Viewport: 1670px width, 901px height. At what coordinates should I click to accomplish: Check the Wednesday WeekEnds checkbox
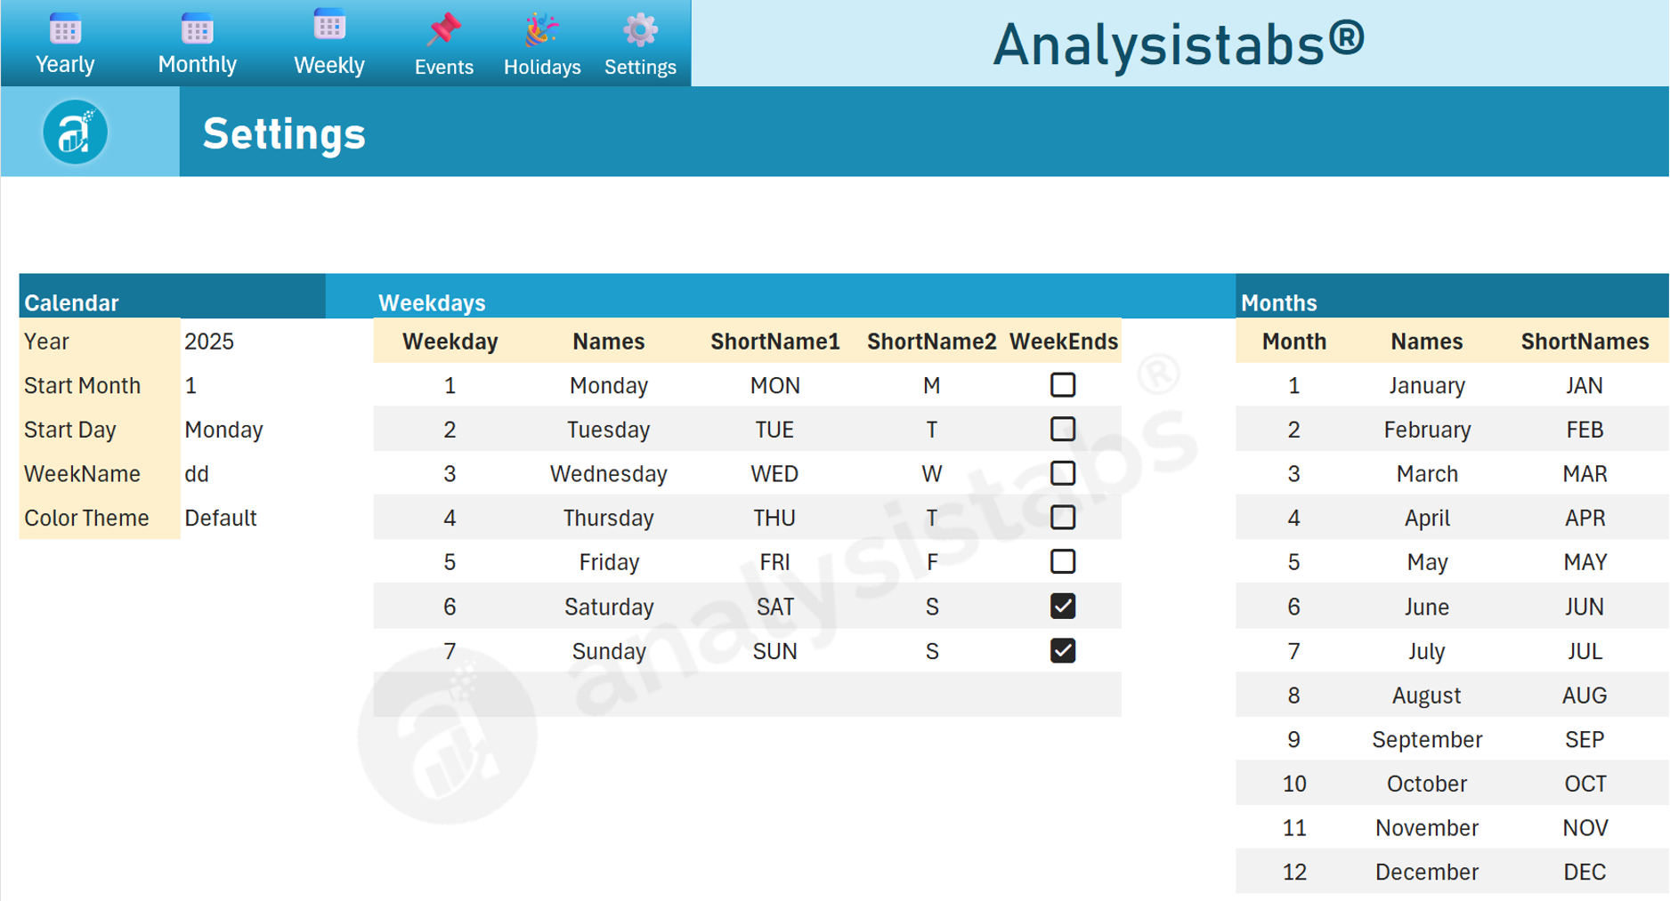tap(1063, 473)
